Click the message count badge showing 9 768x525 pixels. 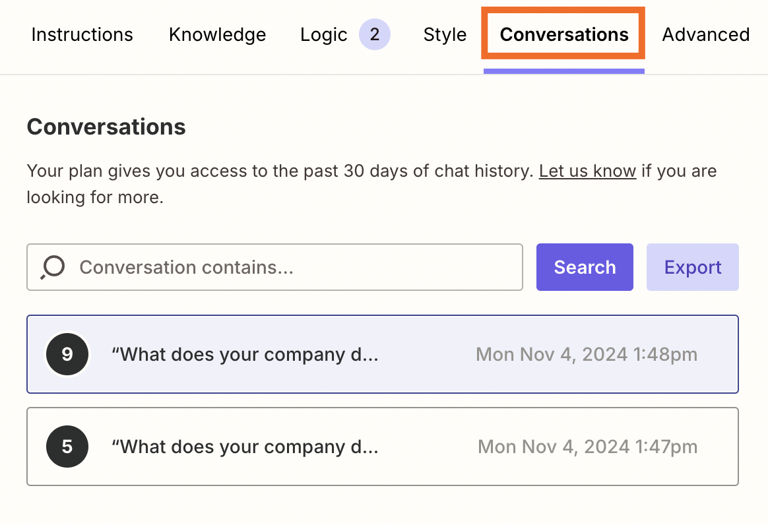(x=67, y=354)
